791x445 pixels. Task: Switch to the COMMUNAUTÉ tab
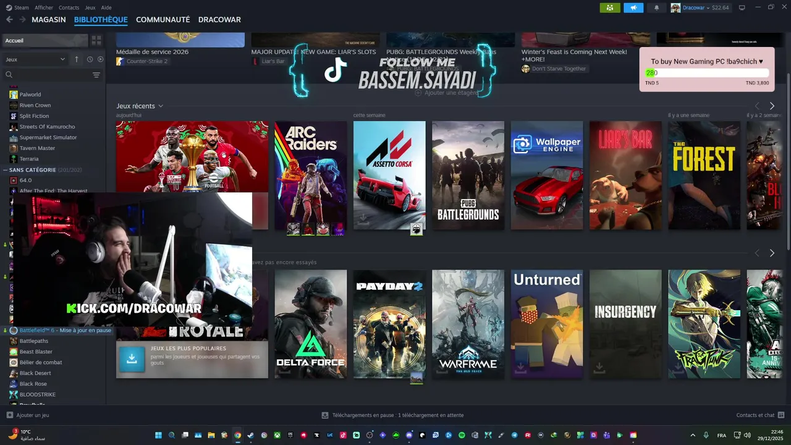(x=163, y=20)
